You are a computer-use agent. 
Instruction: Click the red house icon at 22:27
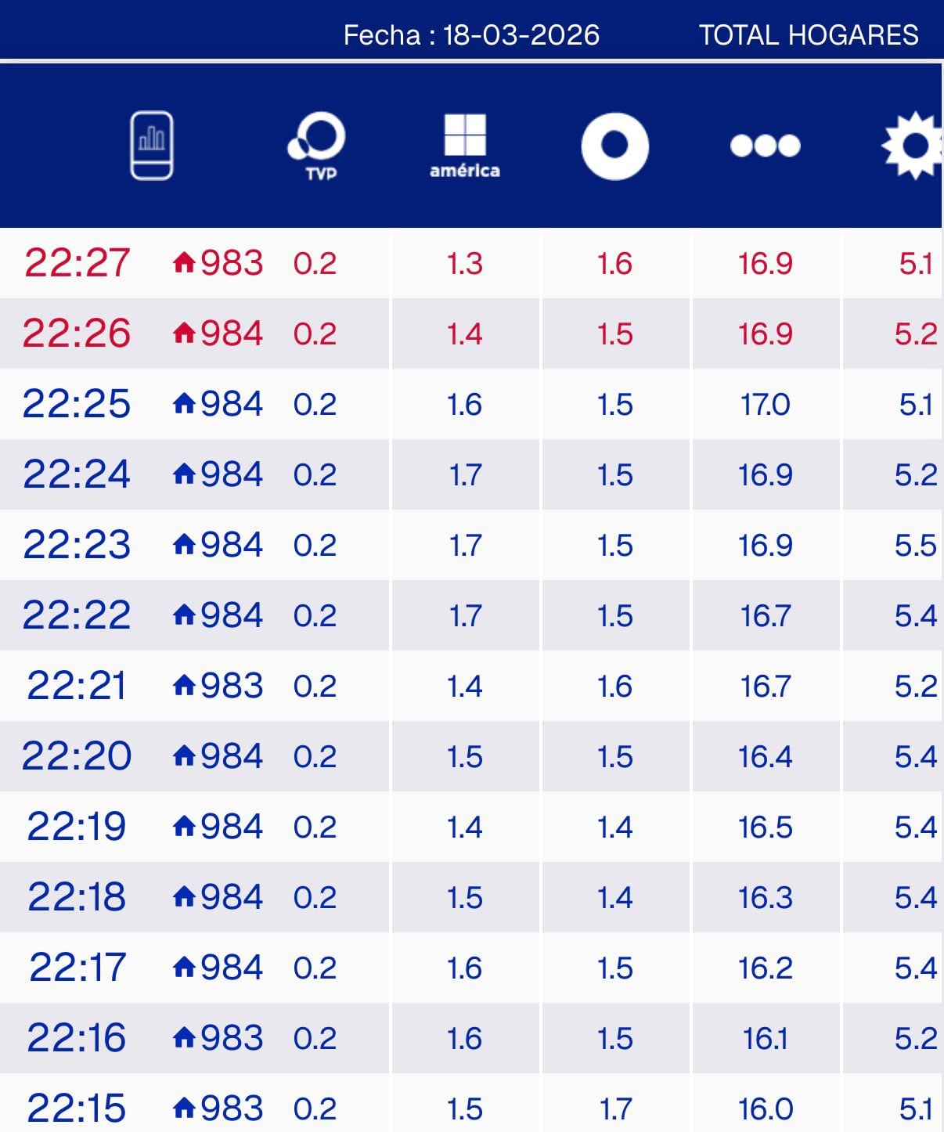pos(184,262)
